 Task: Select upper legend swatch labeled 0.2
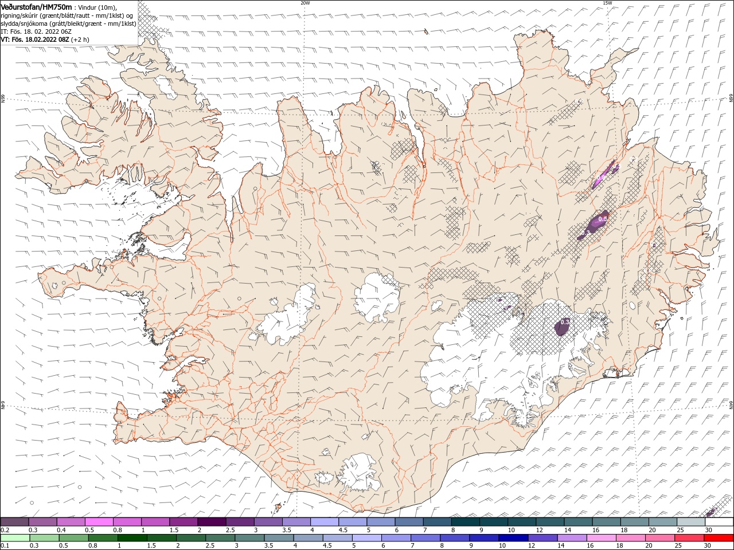point(14,521)
